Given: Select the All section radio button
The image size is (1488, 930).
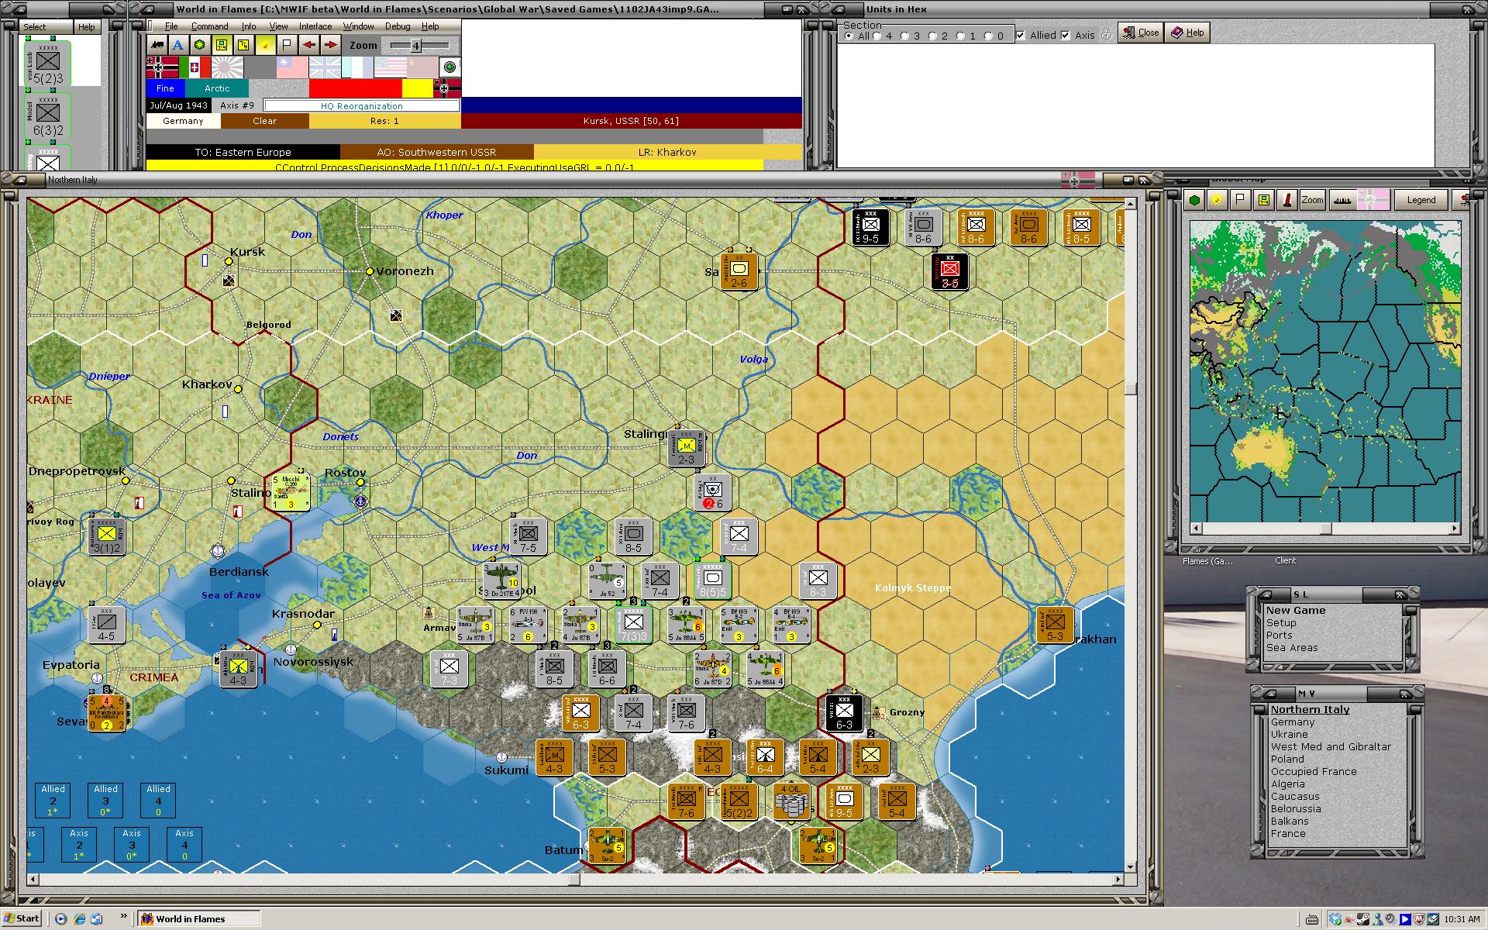Looking at the screenshot, I should (849, 36).
